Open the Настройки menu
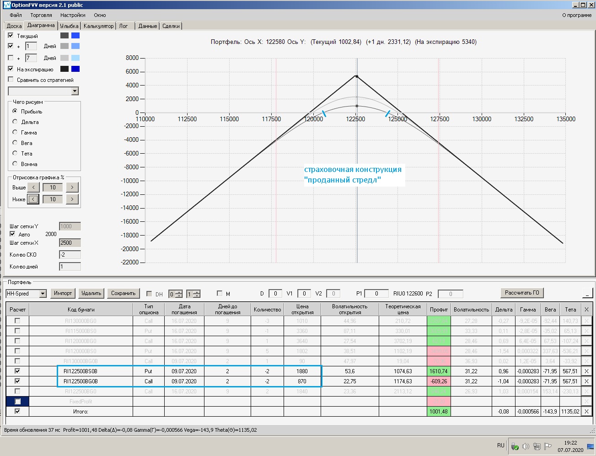The image size is (596, 456). tap(73, 15)
